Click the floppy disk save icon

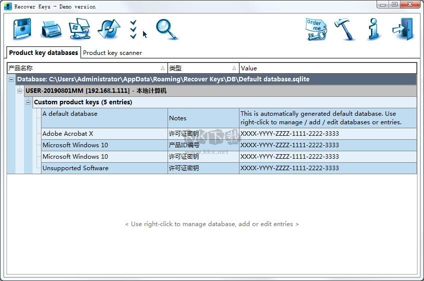pos(22,29)
